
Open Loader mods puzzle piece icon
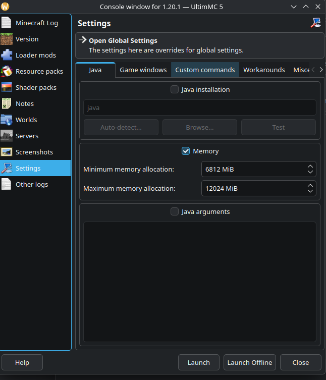(x=6, y=55)
